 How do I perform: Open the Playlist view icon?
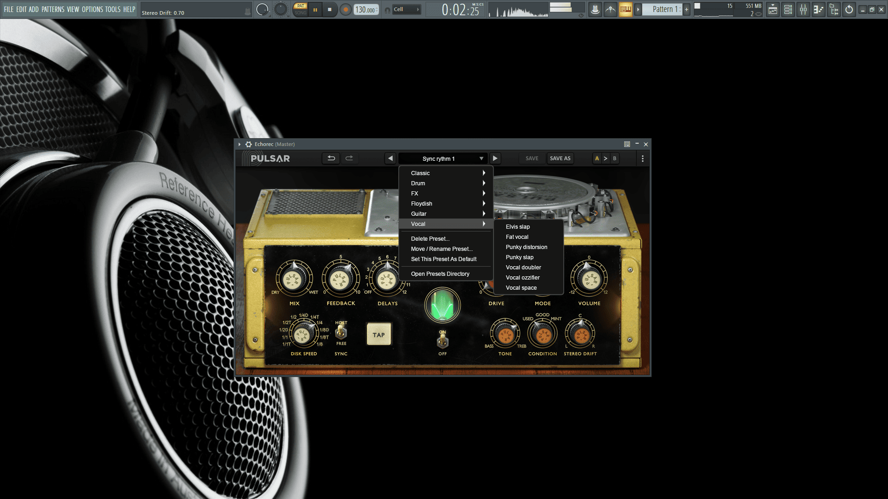click(x=773, y=9)
